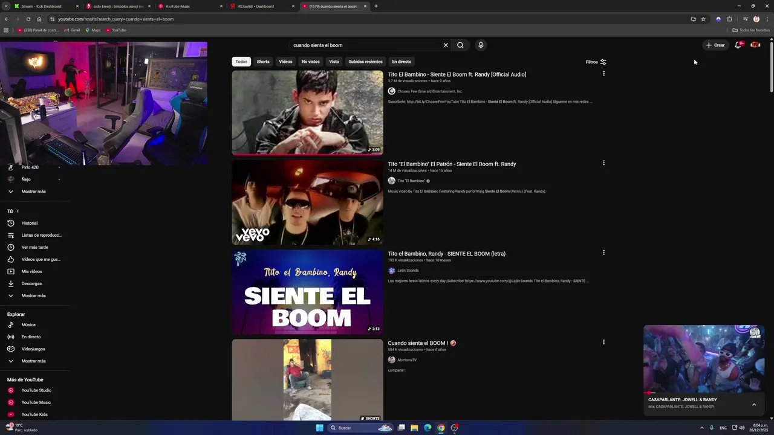
Task: Open SIENTE EL BOOM letra thumbnail
Action: [x=307, y=292]
